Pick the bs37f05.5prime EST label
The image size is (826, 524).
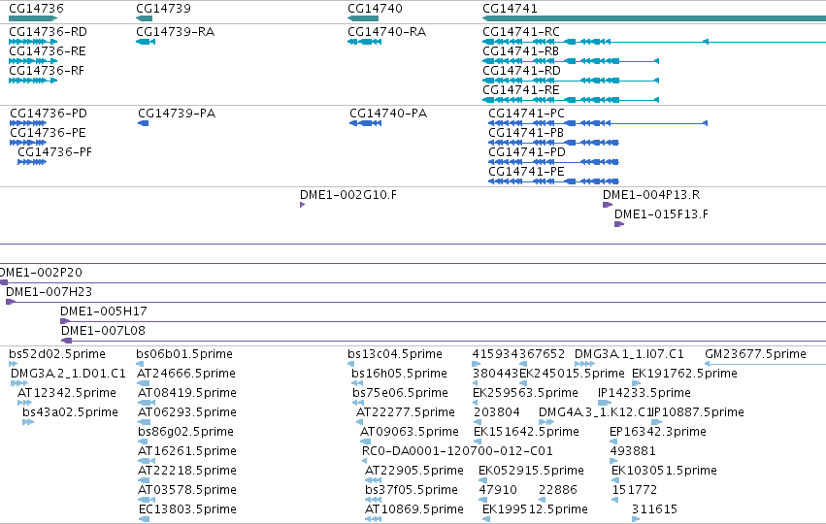[x=412, y=490]
